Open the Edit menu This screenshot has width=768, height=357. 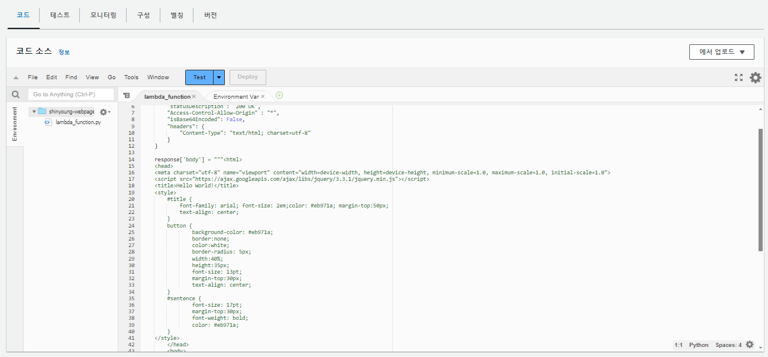(51, 77)
